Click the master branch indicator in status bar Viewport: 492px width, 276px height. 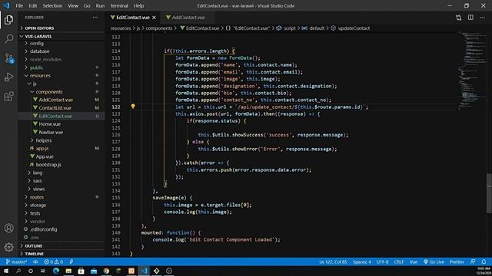click(16, 261)
